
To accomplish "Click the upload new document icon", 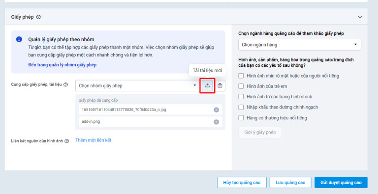I will point(207,85).
